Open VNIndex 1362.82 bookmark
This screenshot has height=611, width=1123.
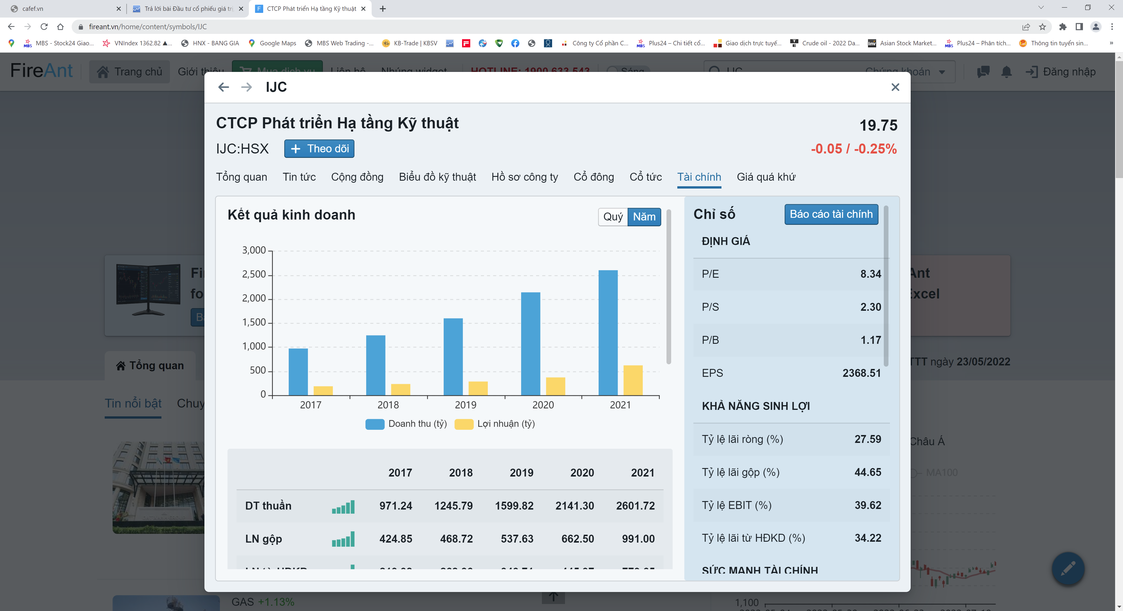137,43
